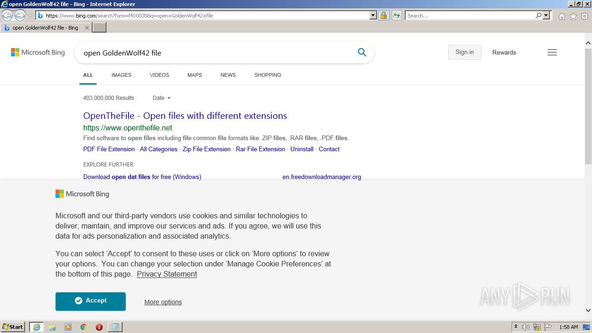Click the network tray icon
The height and width of the screenshot is (333, 592).
(537, 327)
